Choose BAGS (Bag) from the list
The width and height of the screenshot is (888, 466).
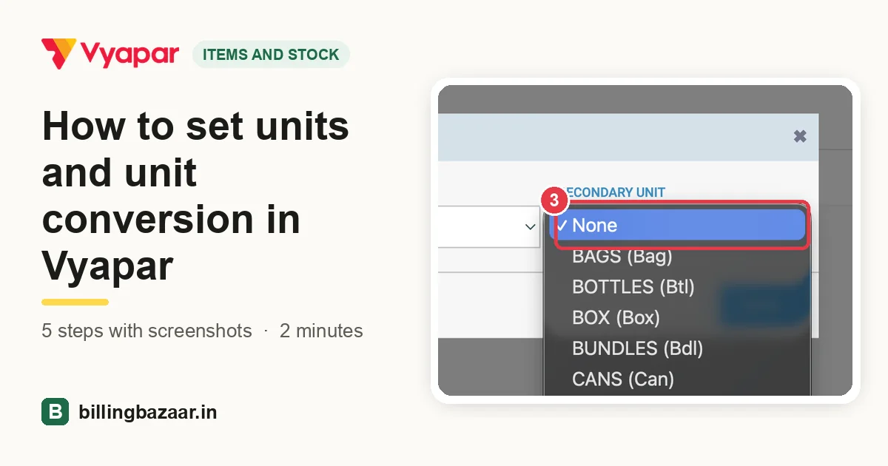coord(622,257)
